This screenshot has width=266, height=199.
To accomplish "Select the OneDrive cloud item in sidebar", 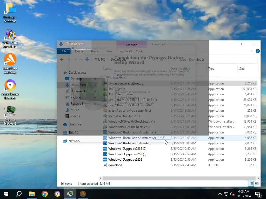I will pyautogui.click(x=72, y=124).
